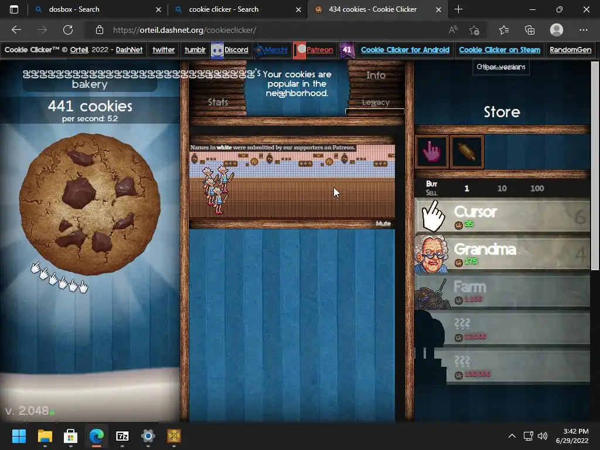Click the address bar URL
The image size is (600, 450).
[185, 30]
